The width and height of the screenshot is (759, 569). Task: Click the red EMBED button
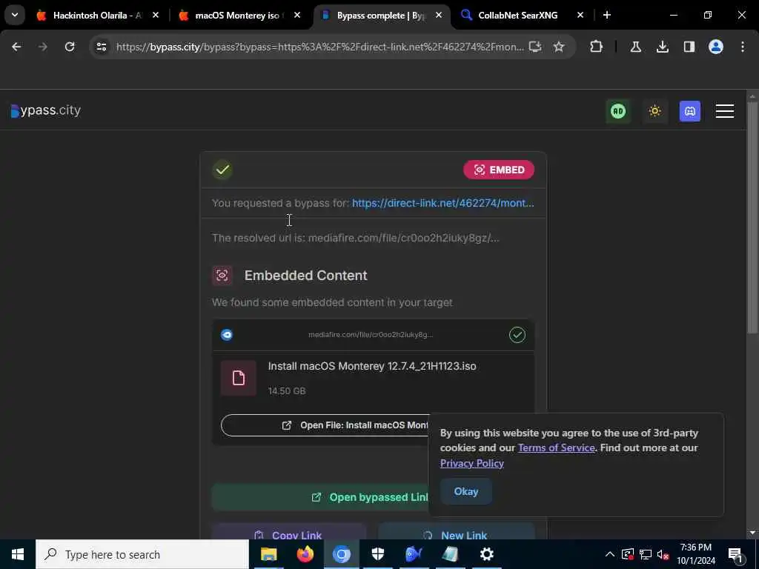[499, 170]
